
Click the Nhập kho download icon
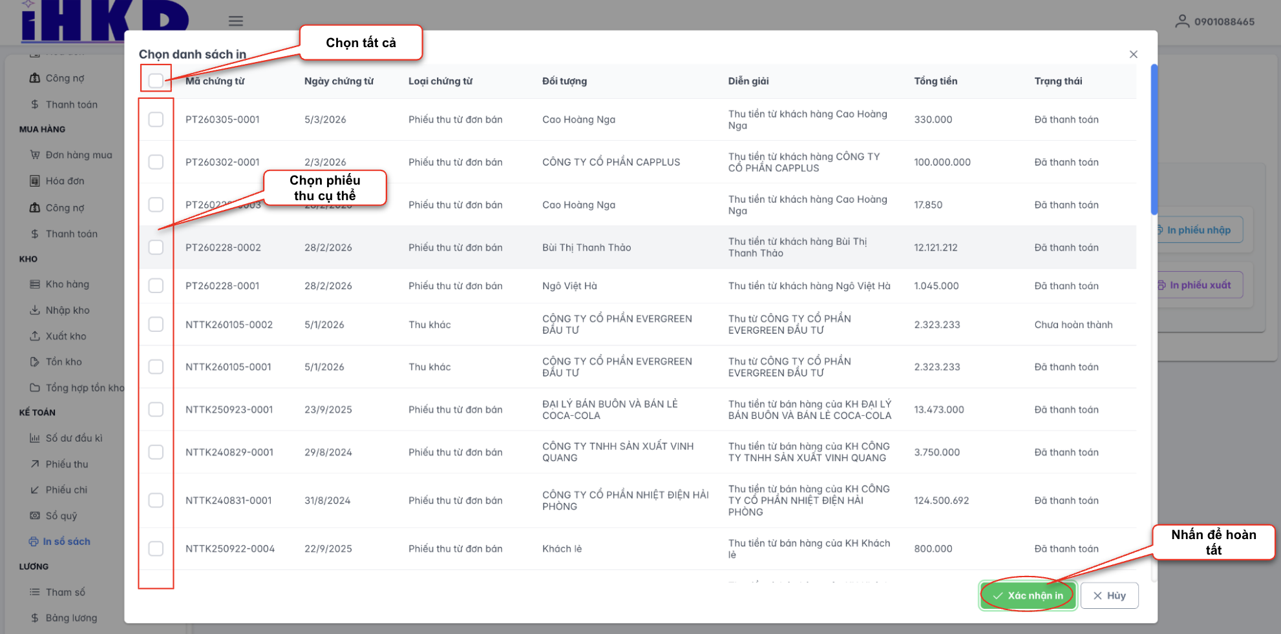35,310
